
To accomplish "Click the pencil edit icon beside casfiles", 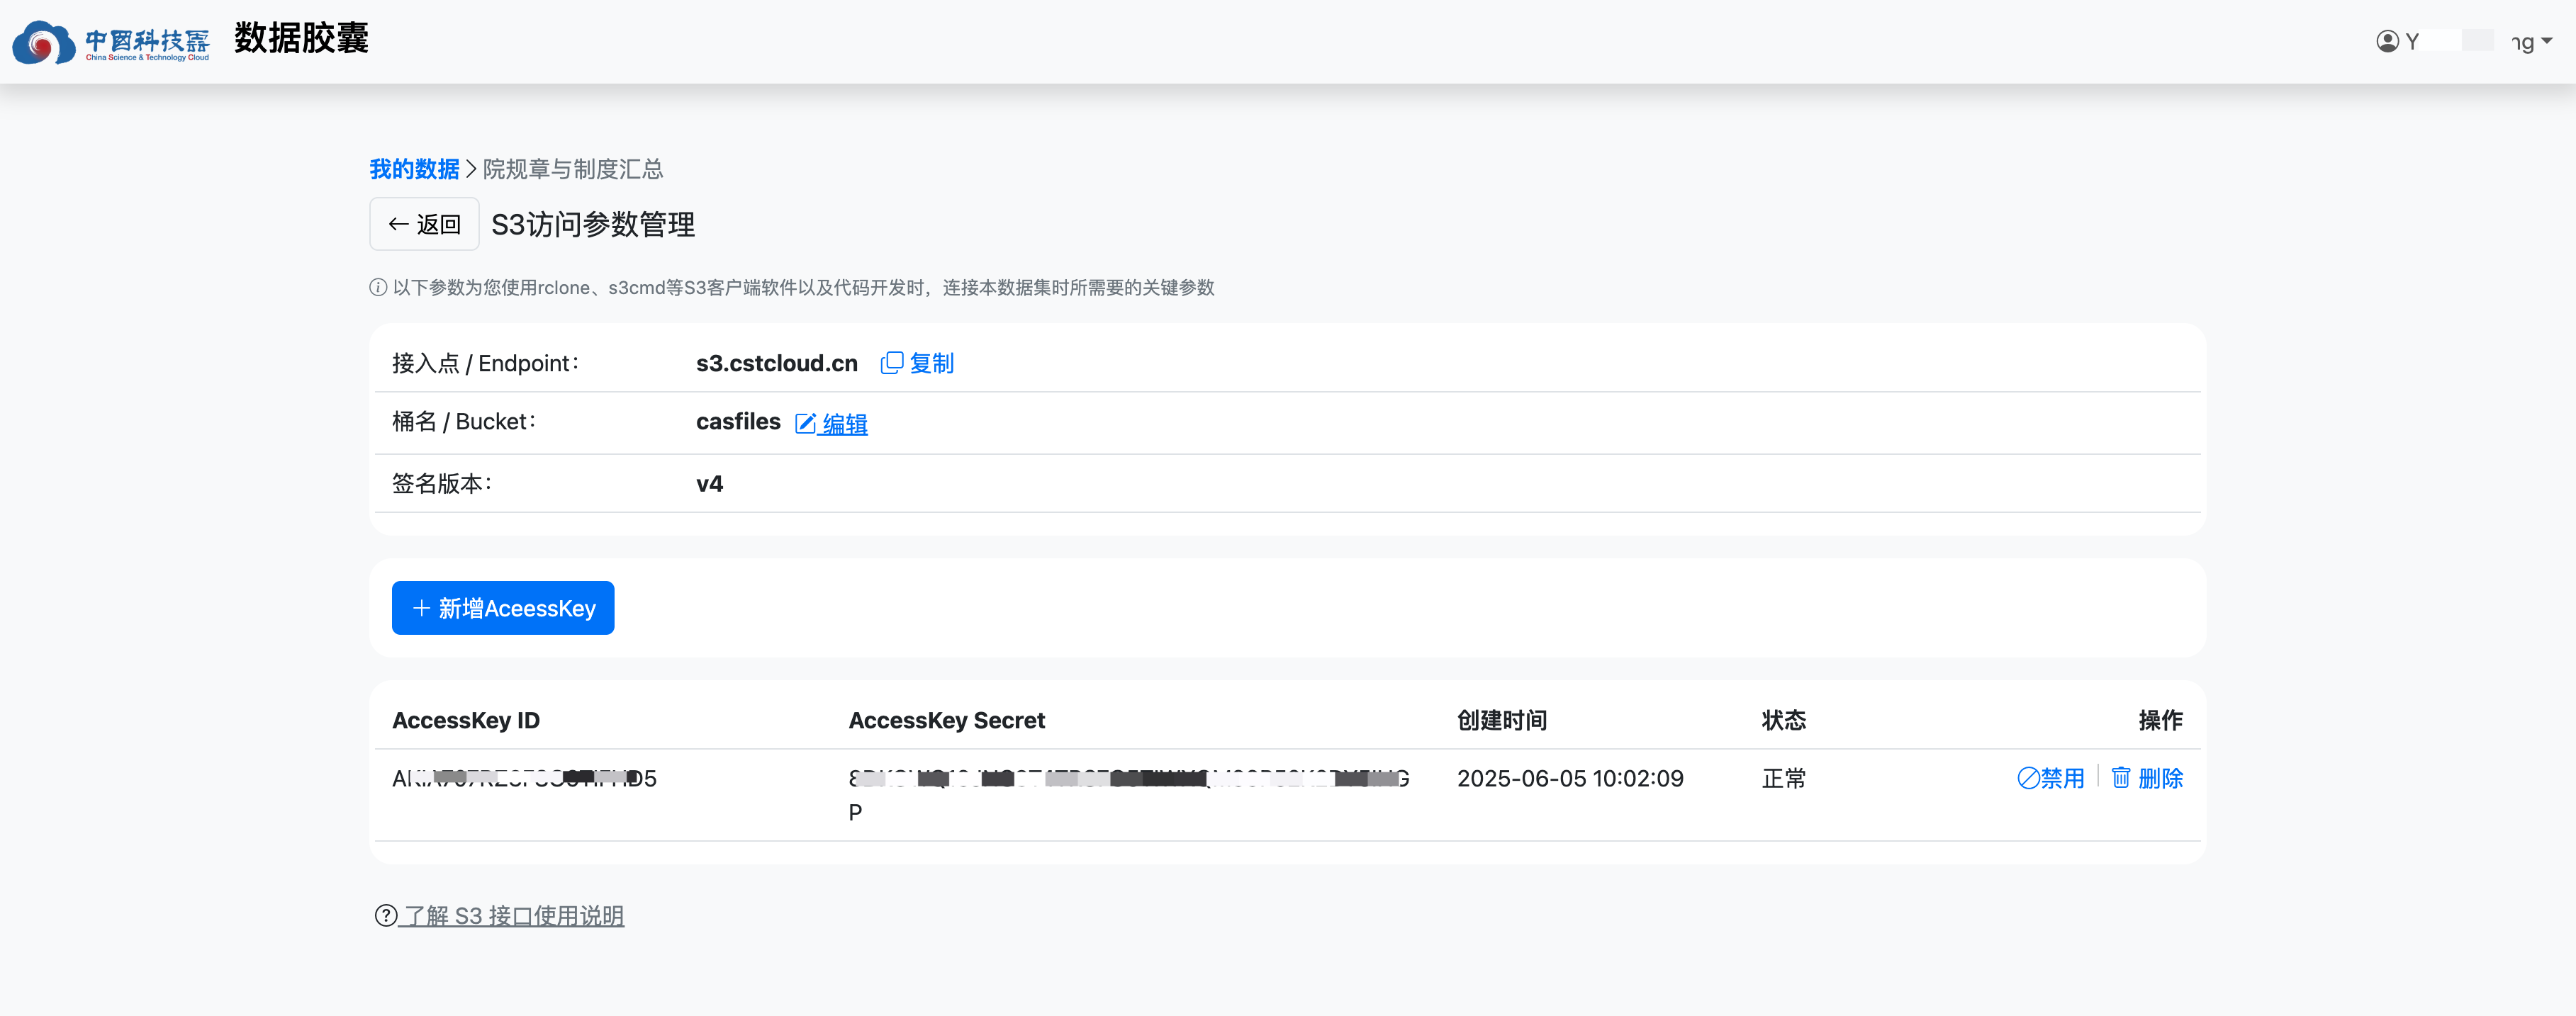I will pyautogui.click(x=805, y=424).
